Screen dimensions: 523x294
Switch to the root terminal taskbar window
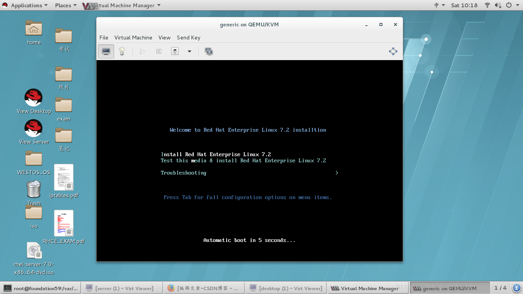coord(41,288)
